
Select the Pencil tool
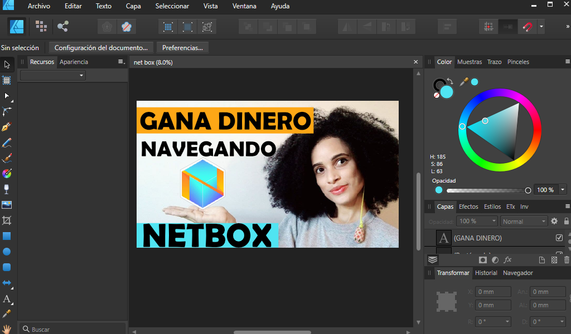(x=7, y=143)
